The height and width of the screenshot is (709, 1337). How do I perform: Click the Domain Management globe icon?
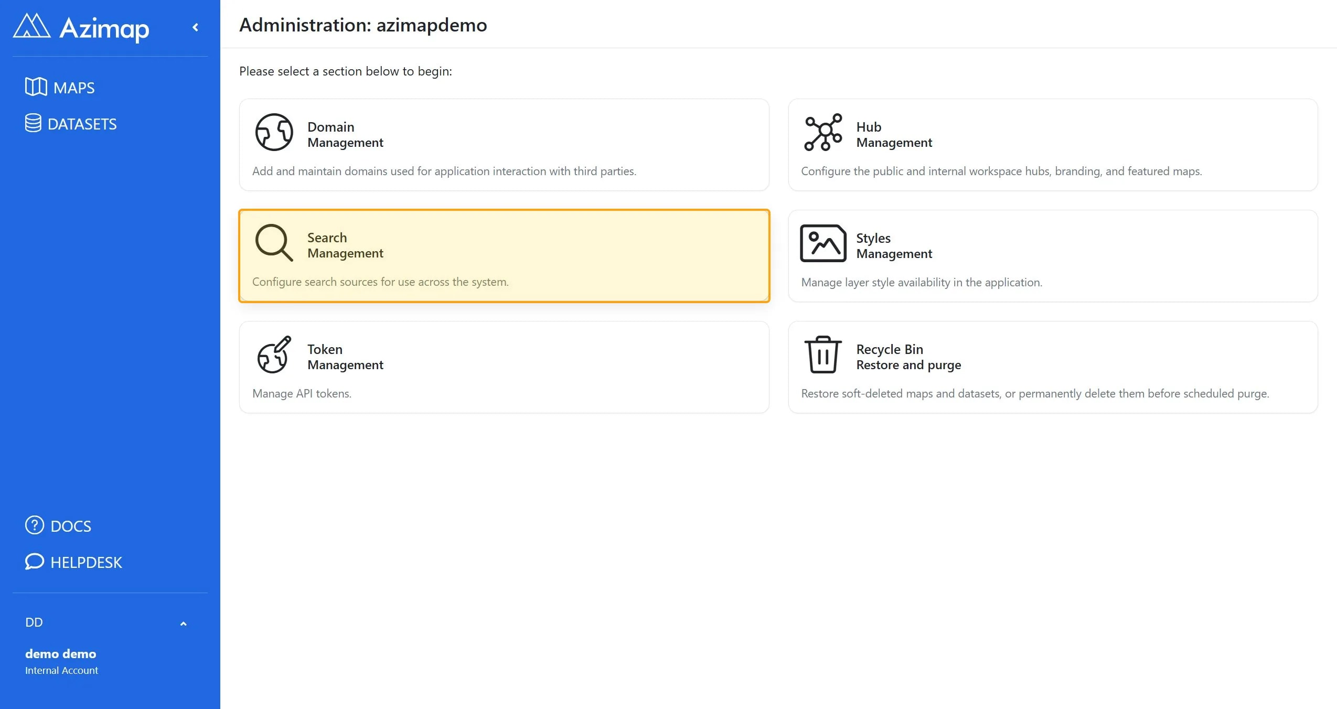point(274,132)
